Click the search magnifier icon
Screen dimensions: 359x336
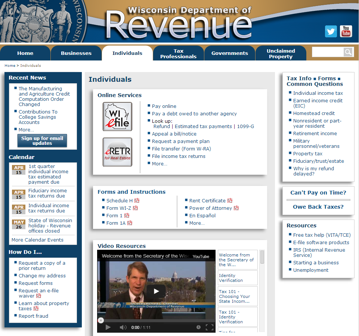click(x=348, y=52)
